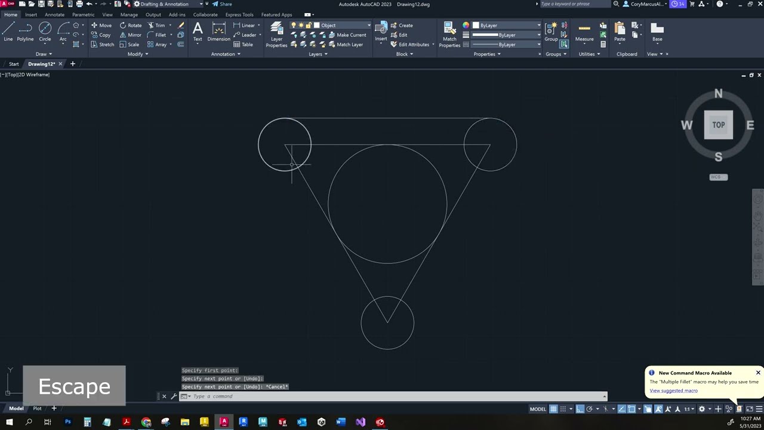Toggle polar tracking in status bar
764x430 pixels.
pyautogui.click(x=589, y=409)
